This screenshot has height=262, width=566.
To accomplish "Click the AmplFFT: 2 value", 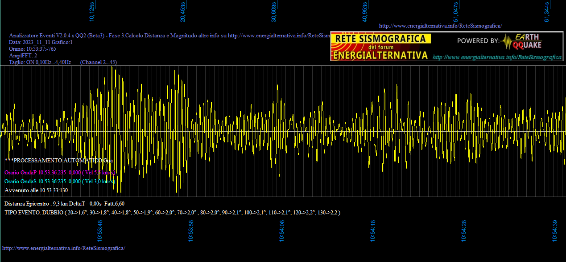I will (23, 56).
